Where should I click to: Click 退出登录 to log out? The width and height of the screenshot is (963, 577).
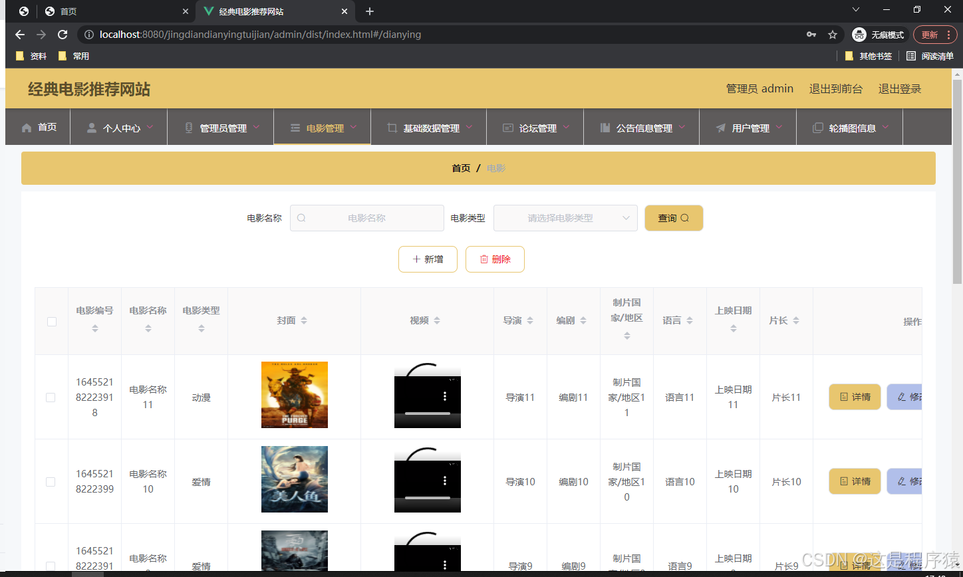(900, 88)
